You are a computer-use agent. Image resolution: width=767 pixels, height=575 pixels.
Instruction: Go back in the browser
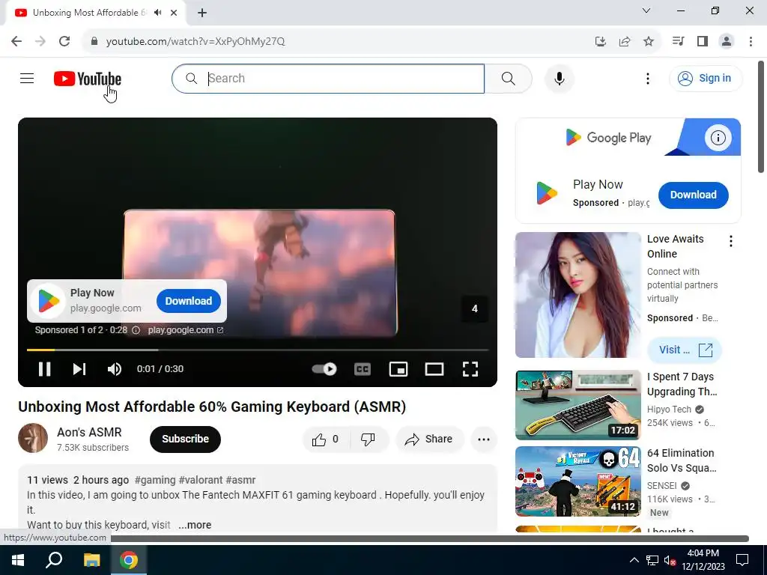[x=16, y=41]
